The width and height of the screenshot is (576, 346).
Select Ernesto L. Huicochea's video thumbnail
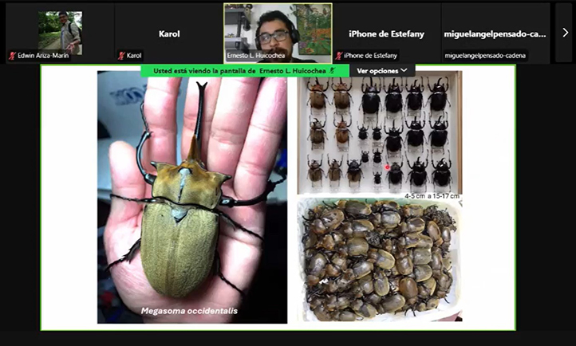277,29
